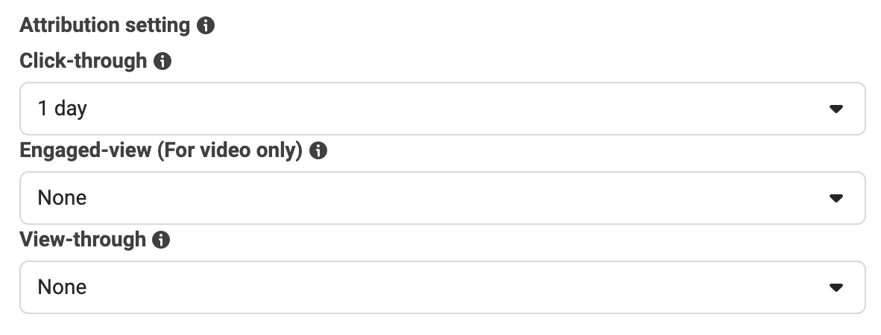
Task: Click the View-through dropdown caret arrow
Action: pos(836,287)
